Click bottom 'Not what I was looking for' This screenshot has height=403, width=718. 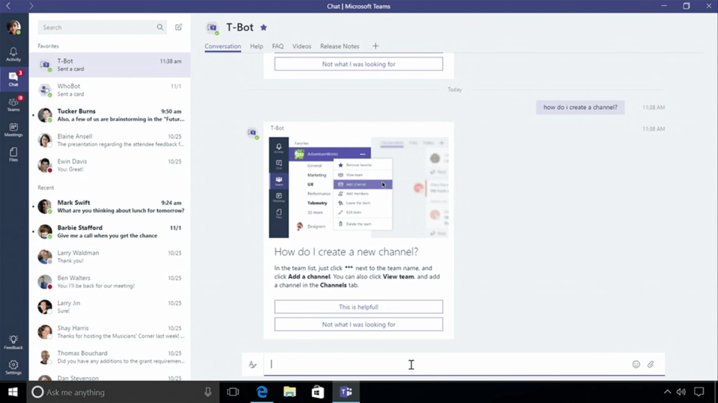coord(358,325)
